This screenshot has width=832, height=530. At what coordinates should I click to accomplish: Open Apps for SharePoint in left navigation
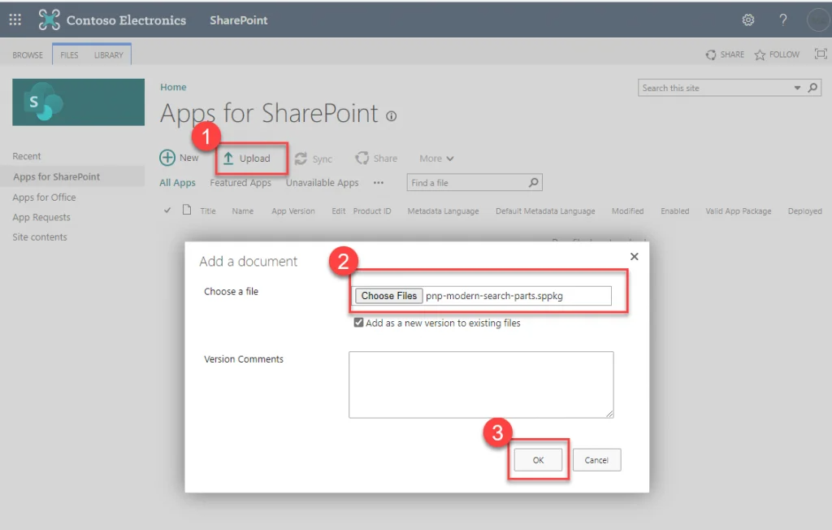(56, 177)
